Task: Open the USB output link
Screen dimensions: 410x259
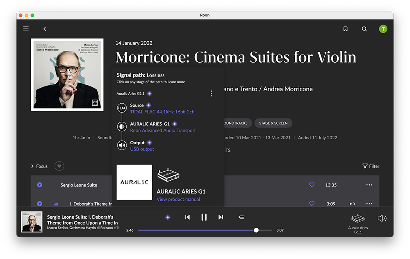Action: pos(142,149)
